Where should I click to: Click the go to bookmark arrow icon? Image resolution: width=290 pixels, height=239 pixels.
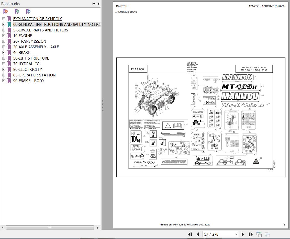tap(28, 12)
